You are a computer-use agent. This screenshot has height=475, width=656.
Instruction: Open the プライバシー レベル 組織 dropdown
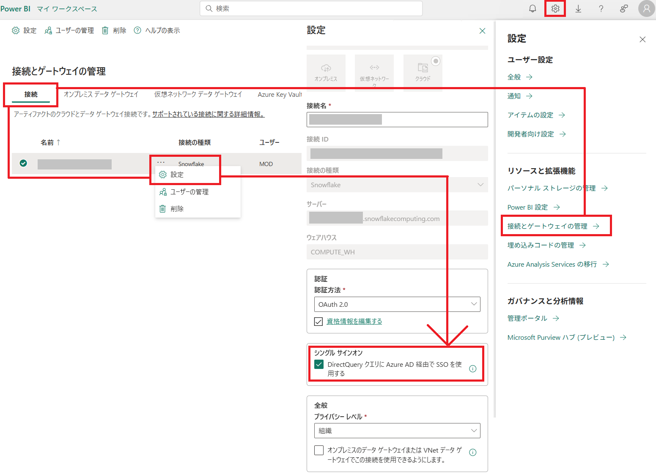click(x=397, y=431)
